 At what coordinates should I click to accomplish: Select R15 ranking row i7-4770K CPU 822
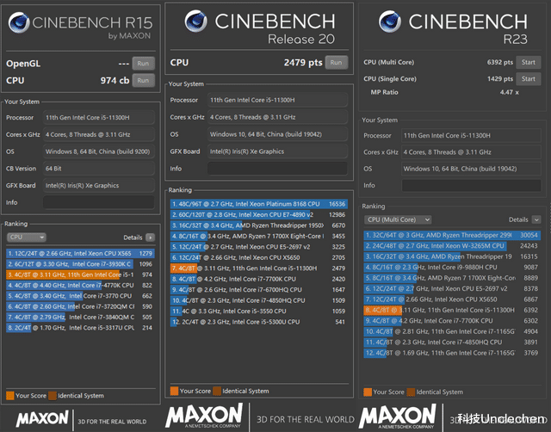[80, 286]
